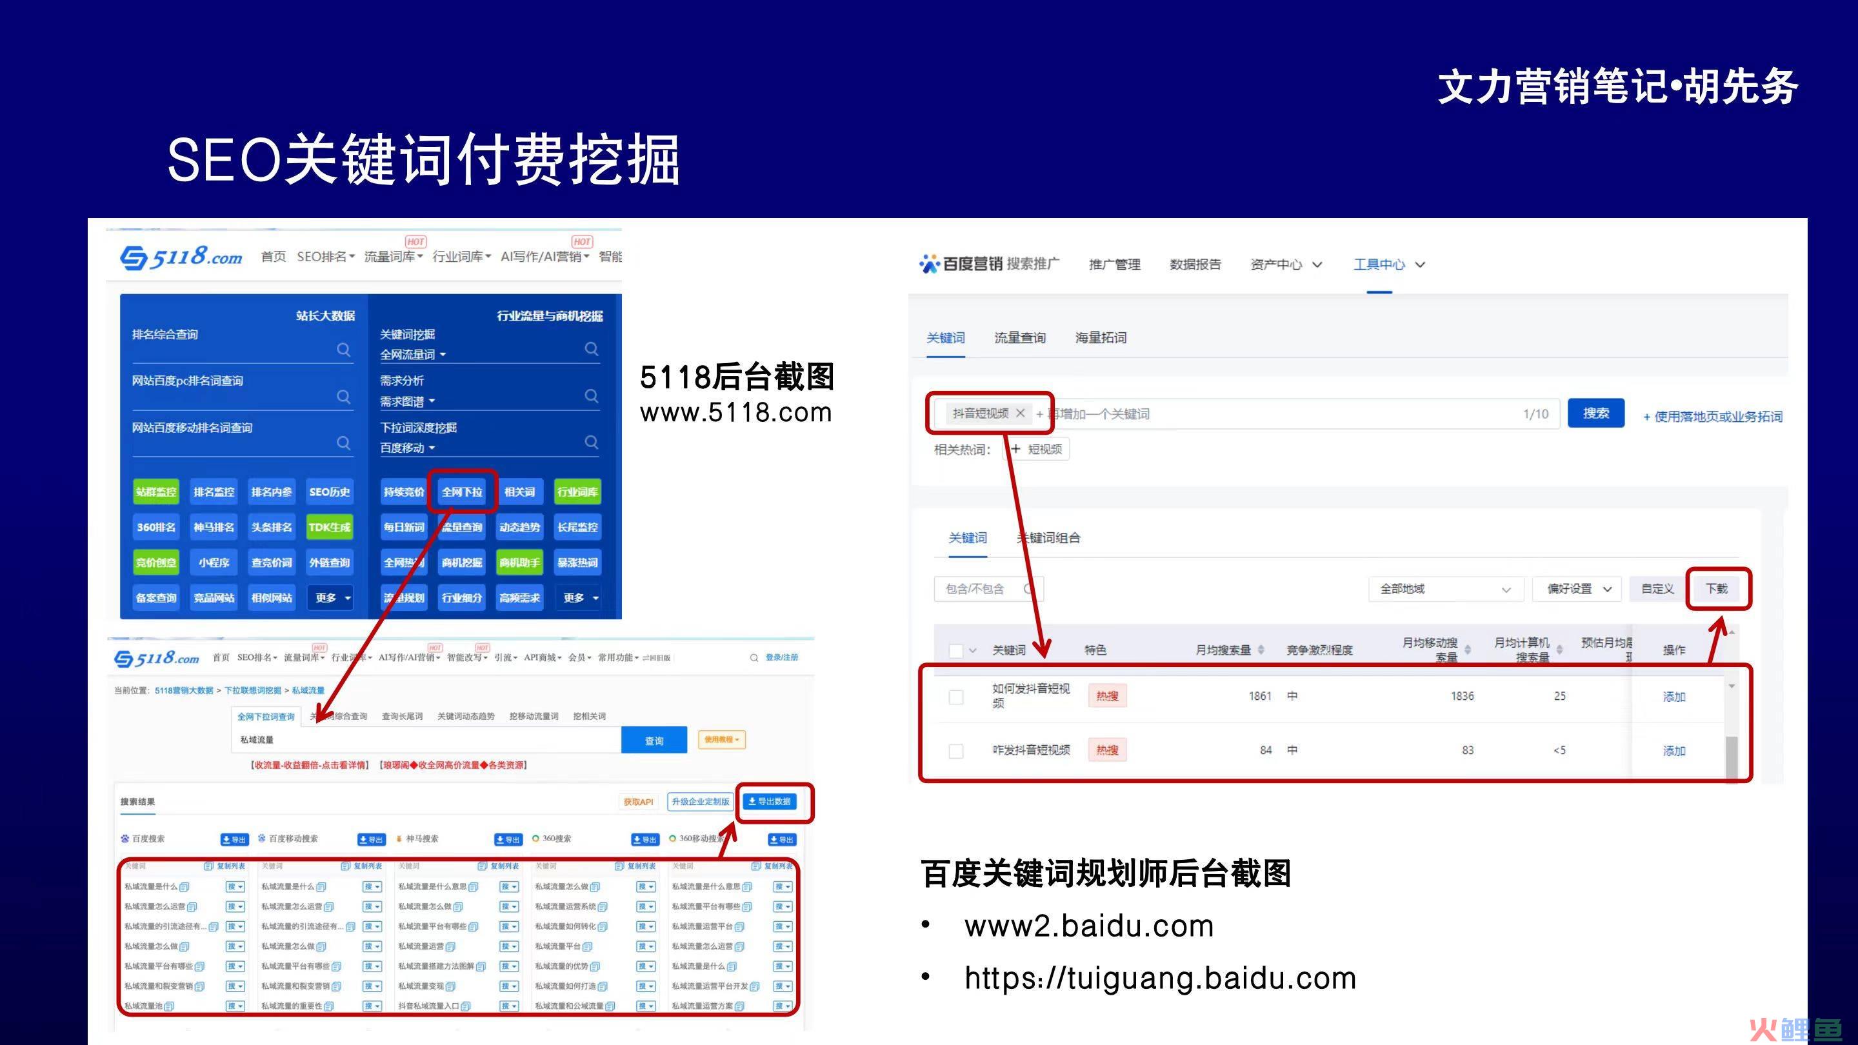The height and width of the screenshot is (1045, 1858).
Task: Click the 自定义 button
Action: coord(1657,589)
